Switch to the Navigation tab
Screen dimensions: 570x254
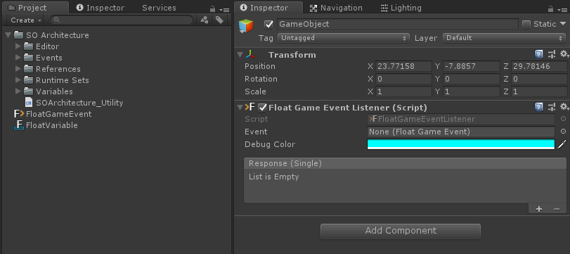[x=335, y=8]
